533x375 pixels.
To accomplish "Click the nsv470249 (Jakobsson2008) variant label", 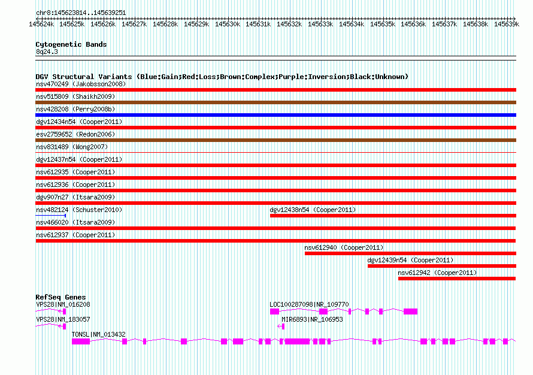I will 81,84.
